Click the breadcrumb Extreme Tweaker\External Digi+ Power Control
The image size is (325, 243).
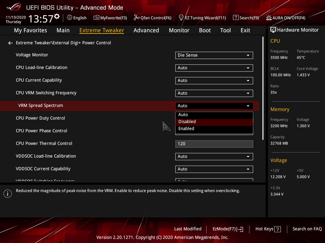63,43
